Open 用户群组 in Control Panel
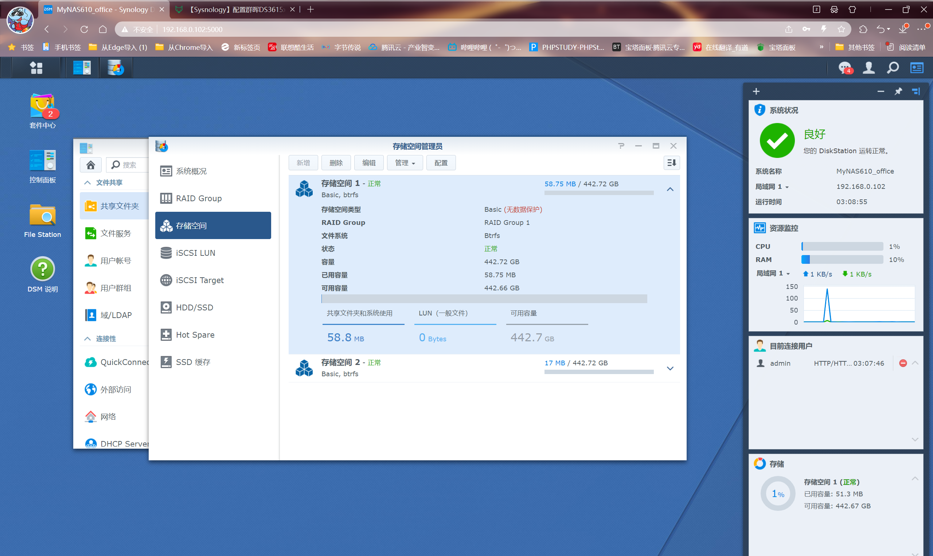 tap(114, 288)
